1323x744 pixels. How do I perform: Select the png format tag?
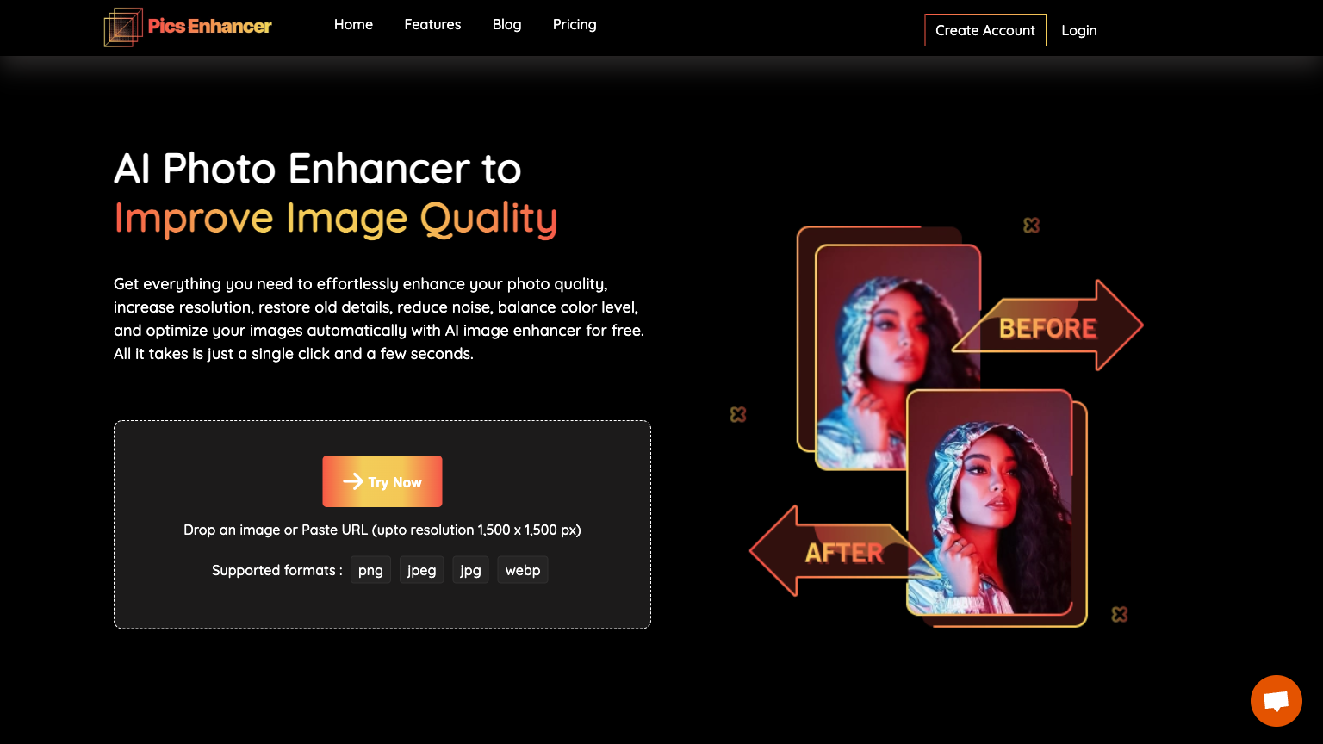coord(370,569)
